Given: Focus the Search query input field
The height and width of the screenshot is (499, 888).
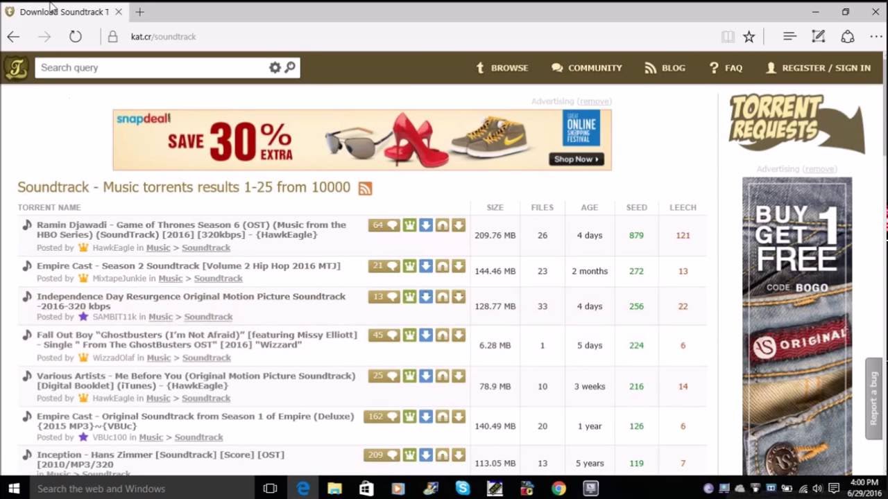Looking at the screenshot, I should tap(151, 67).
